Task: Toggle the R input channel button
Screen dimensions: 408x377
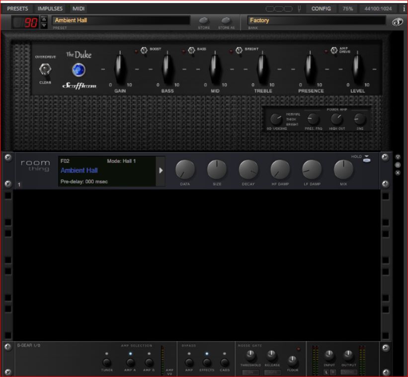Action: pos(333,373)
